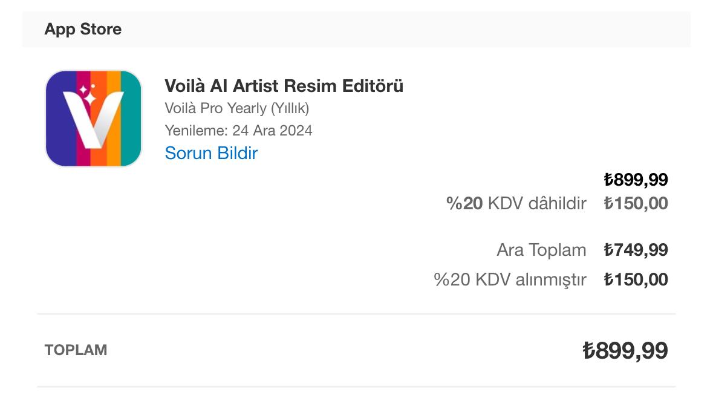Click the %20 KDV alınmıştır tax entry
The height and width of the screenshot is (401, 713).
tap(510, 279)
